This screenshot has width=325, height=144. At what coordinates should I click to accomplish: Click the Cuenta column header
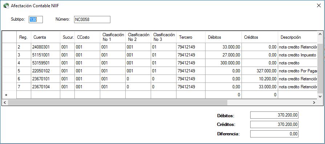[x=45, y=37]
